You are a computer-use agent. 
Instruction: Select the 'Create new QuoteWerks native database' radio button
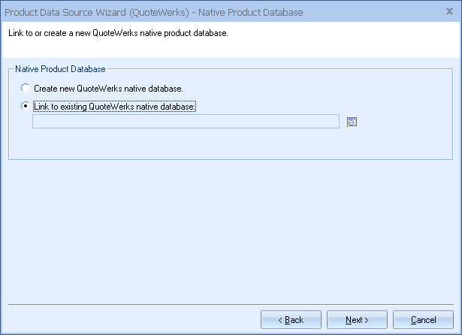click(26, 89)
